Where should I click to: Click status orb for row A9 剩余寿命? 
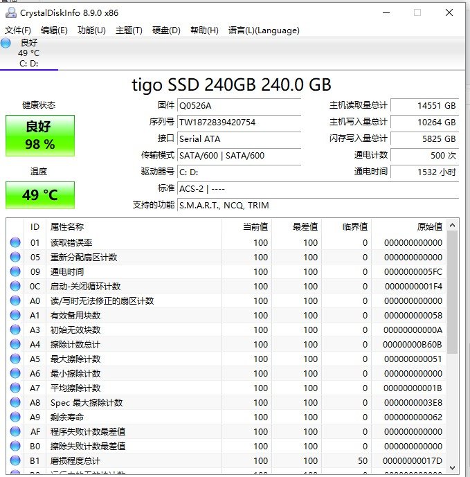point(15,417)
